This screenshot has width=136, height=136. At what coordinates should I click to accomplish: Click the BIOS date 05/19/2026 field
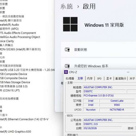102,128
